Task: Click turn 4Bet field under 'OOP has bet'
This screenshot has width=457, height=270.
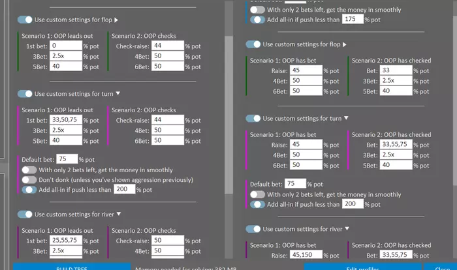Action: point(306,155)
